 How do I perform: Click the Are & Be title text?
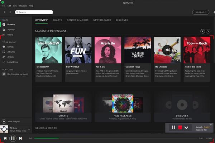pyautogui.click(x=100, y=67)
